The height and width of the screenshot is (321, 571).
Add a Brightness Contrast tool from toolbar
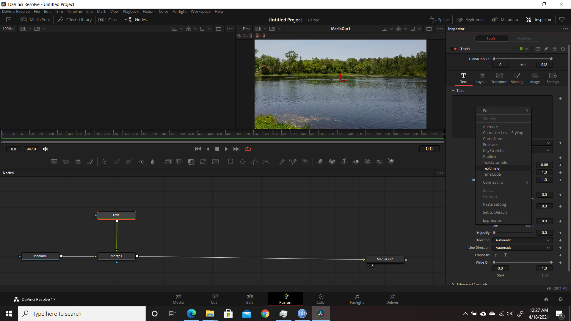coord(141,162)
